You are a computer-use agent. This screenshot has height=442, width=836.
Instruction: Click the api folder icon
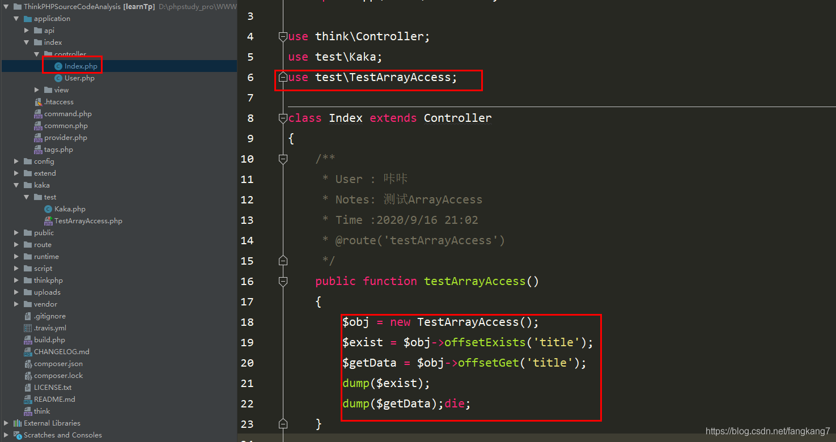(38, 31)
